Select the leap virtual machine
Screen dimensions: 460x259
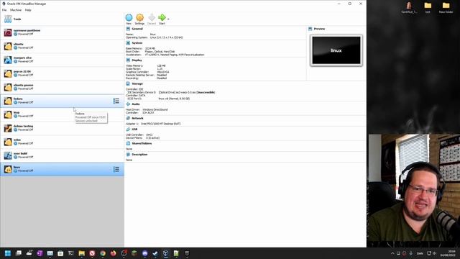pos(63,114)
